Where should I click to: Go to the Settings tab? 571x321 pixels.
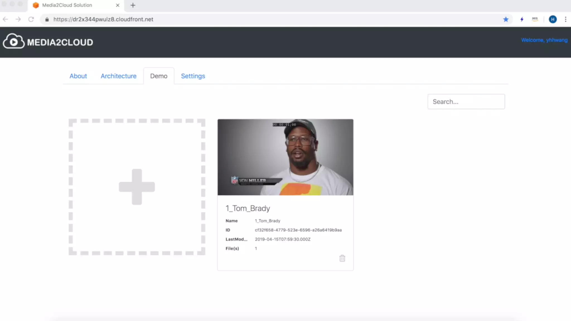[x=193, y=76]
